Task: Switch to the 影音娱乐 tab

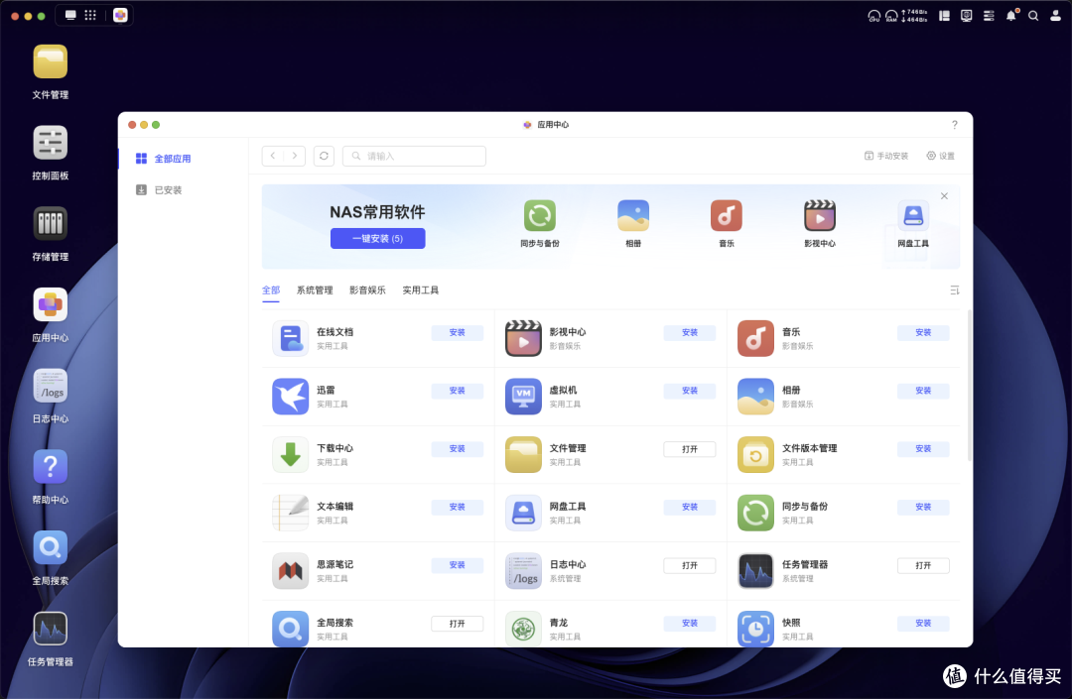Action: point(367,291)
